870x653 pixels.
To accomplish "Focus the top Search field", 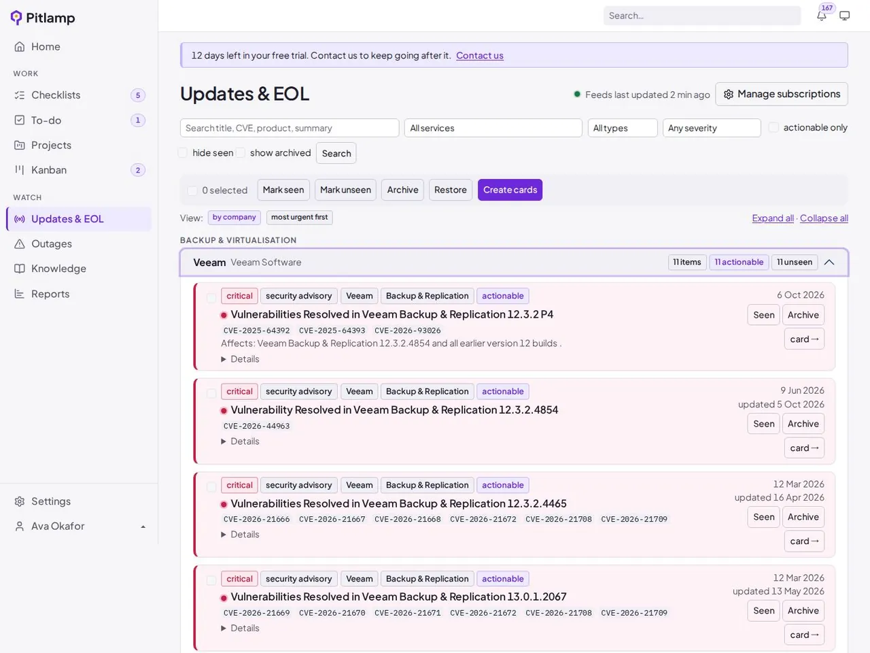I will (x=702, y=16).
